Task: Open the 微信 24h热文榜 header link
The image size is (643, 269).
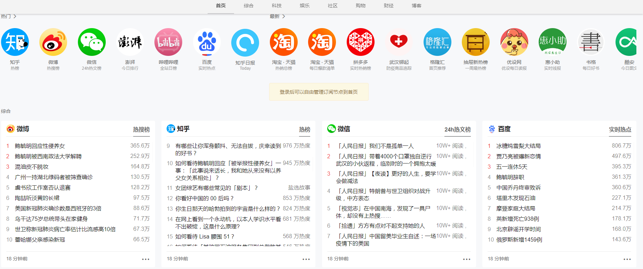Action: coord(458,129)
